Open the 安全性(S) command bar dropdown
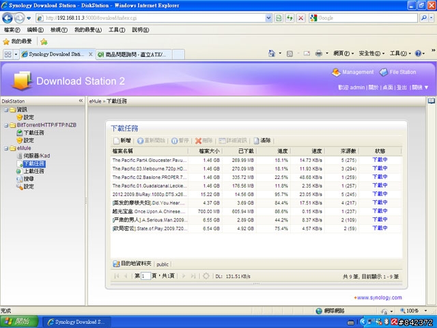The height and width of the screenshot is (328, 437). [371, 53]
